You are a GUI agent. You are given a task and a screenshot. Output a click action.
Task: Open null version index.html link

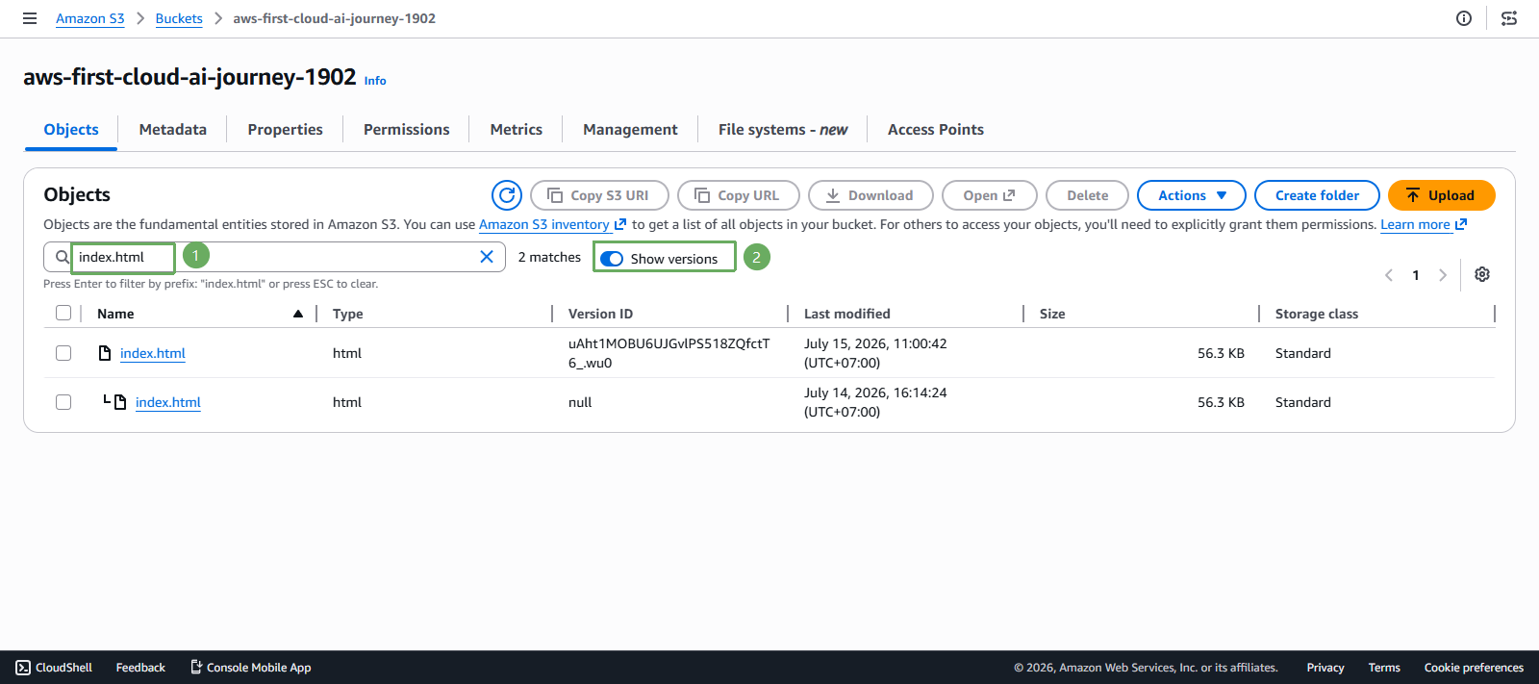coord(168,402)
